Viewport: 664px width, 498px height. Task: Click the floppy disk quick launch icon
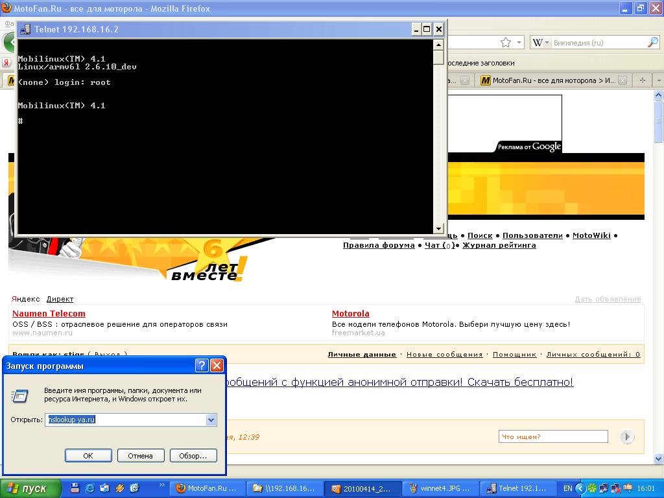(75, 488)
